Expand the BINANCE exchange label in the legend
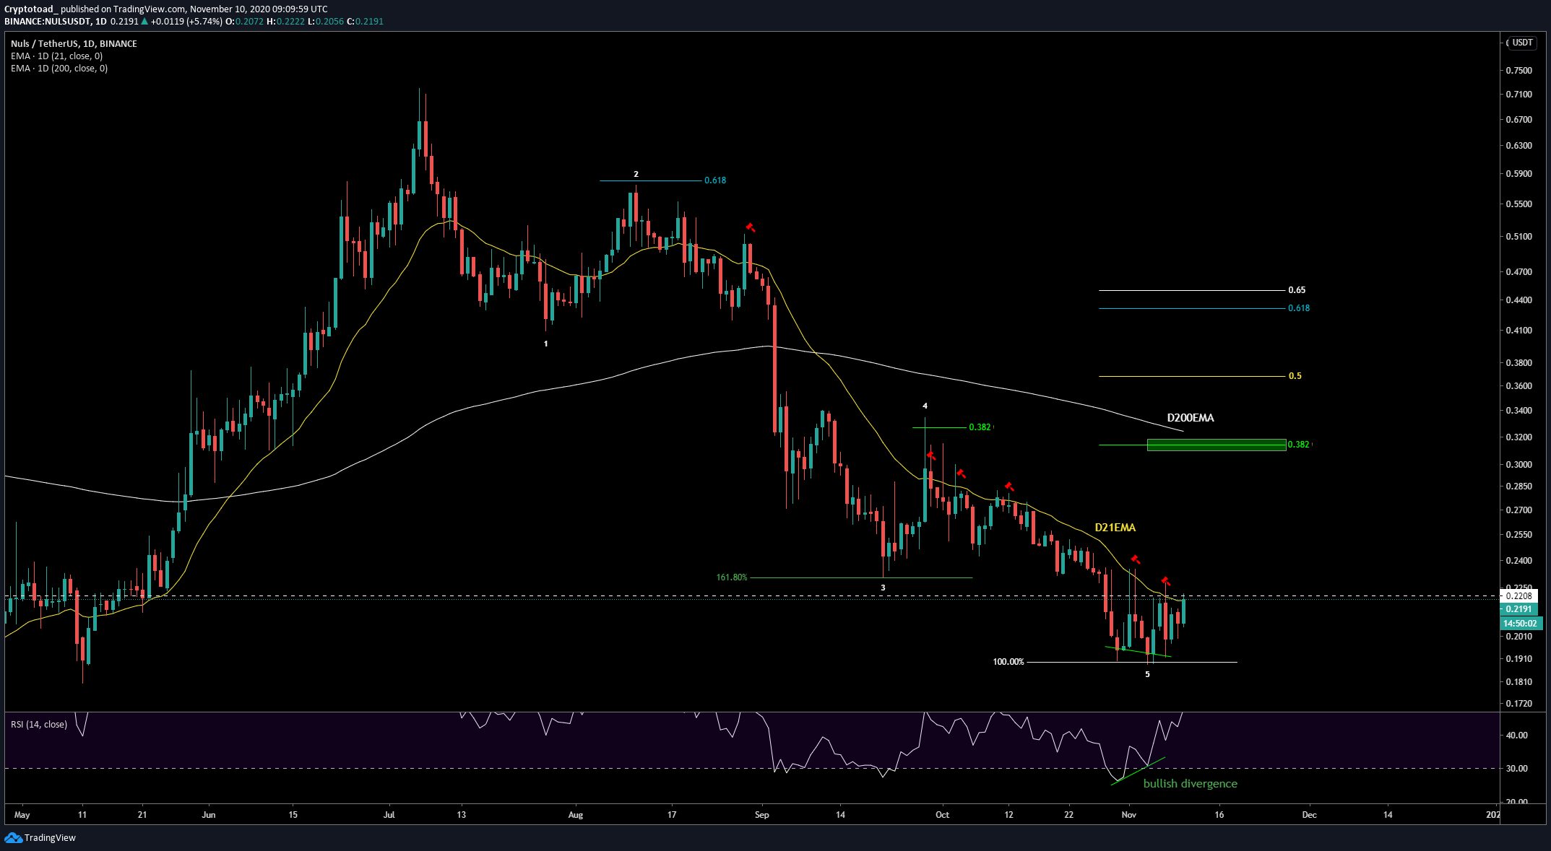 point(117,43)
